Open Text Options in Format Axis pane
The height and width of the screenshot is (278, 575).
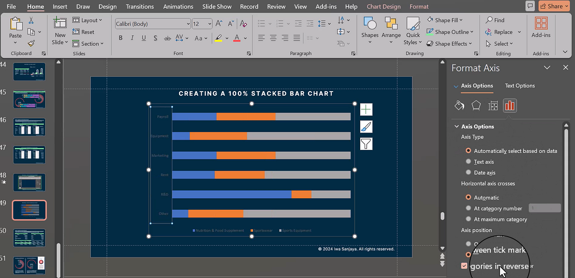tap(520, 86)
